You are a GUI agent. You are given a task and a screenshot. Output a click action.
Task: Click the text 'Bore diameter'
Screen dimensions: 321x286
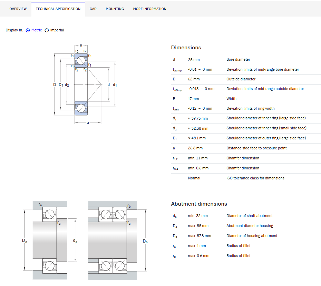point(238,59)
